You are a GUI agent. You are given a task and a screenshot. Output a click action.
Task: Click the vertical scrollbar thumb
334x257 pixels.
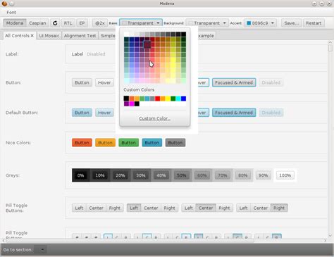coord(330,48)
